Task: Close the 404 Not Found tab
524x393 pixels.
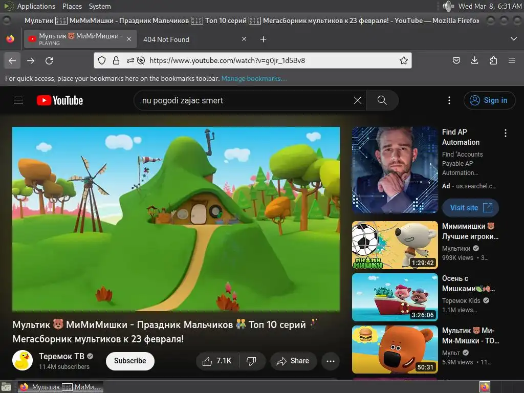Action: click(244, 39)
